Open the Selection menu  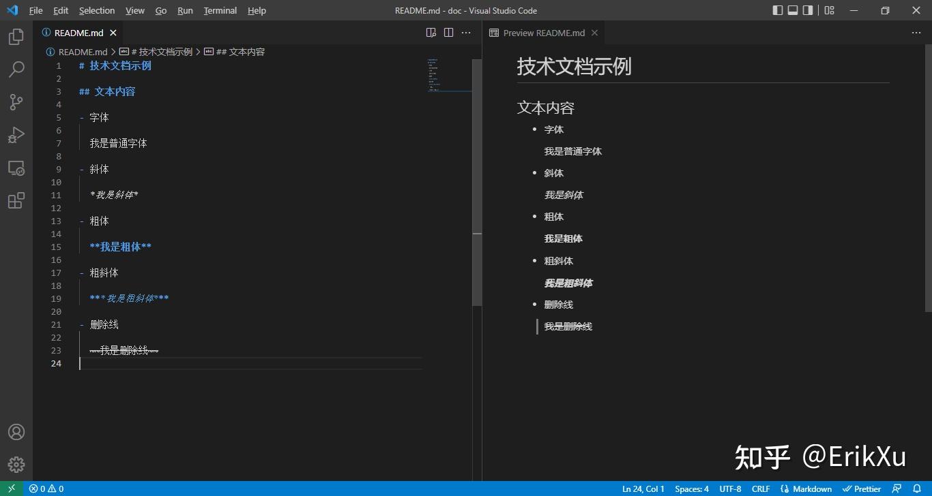(x=97, y=10)
